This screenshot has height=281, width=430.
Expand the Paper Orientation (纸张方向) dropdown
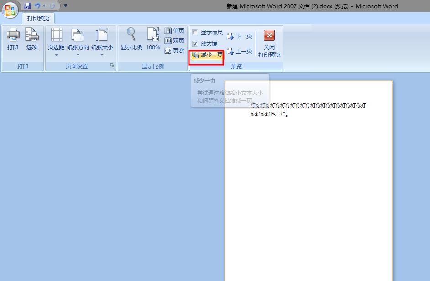pyautogui.click(x=78, y=40)
